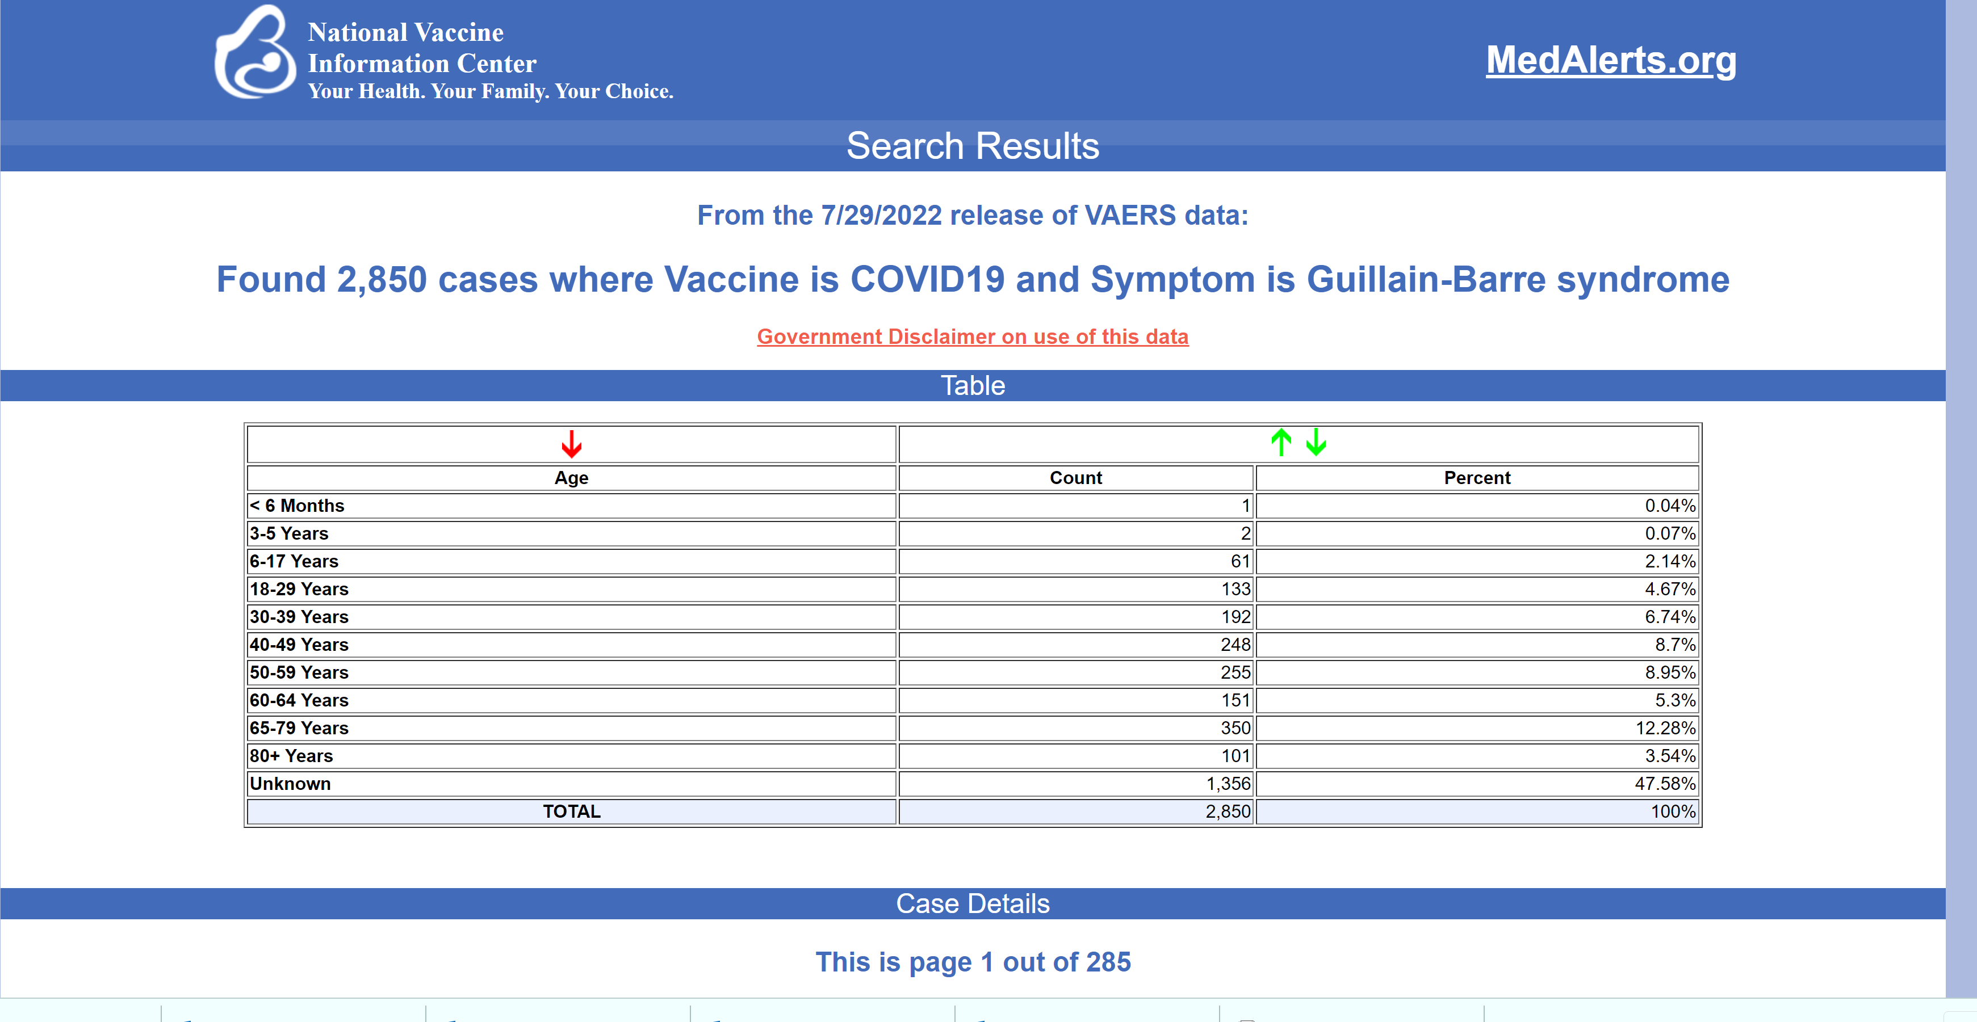Click the National Vaccine Information Center title text

421,48
